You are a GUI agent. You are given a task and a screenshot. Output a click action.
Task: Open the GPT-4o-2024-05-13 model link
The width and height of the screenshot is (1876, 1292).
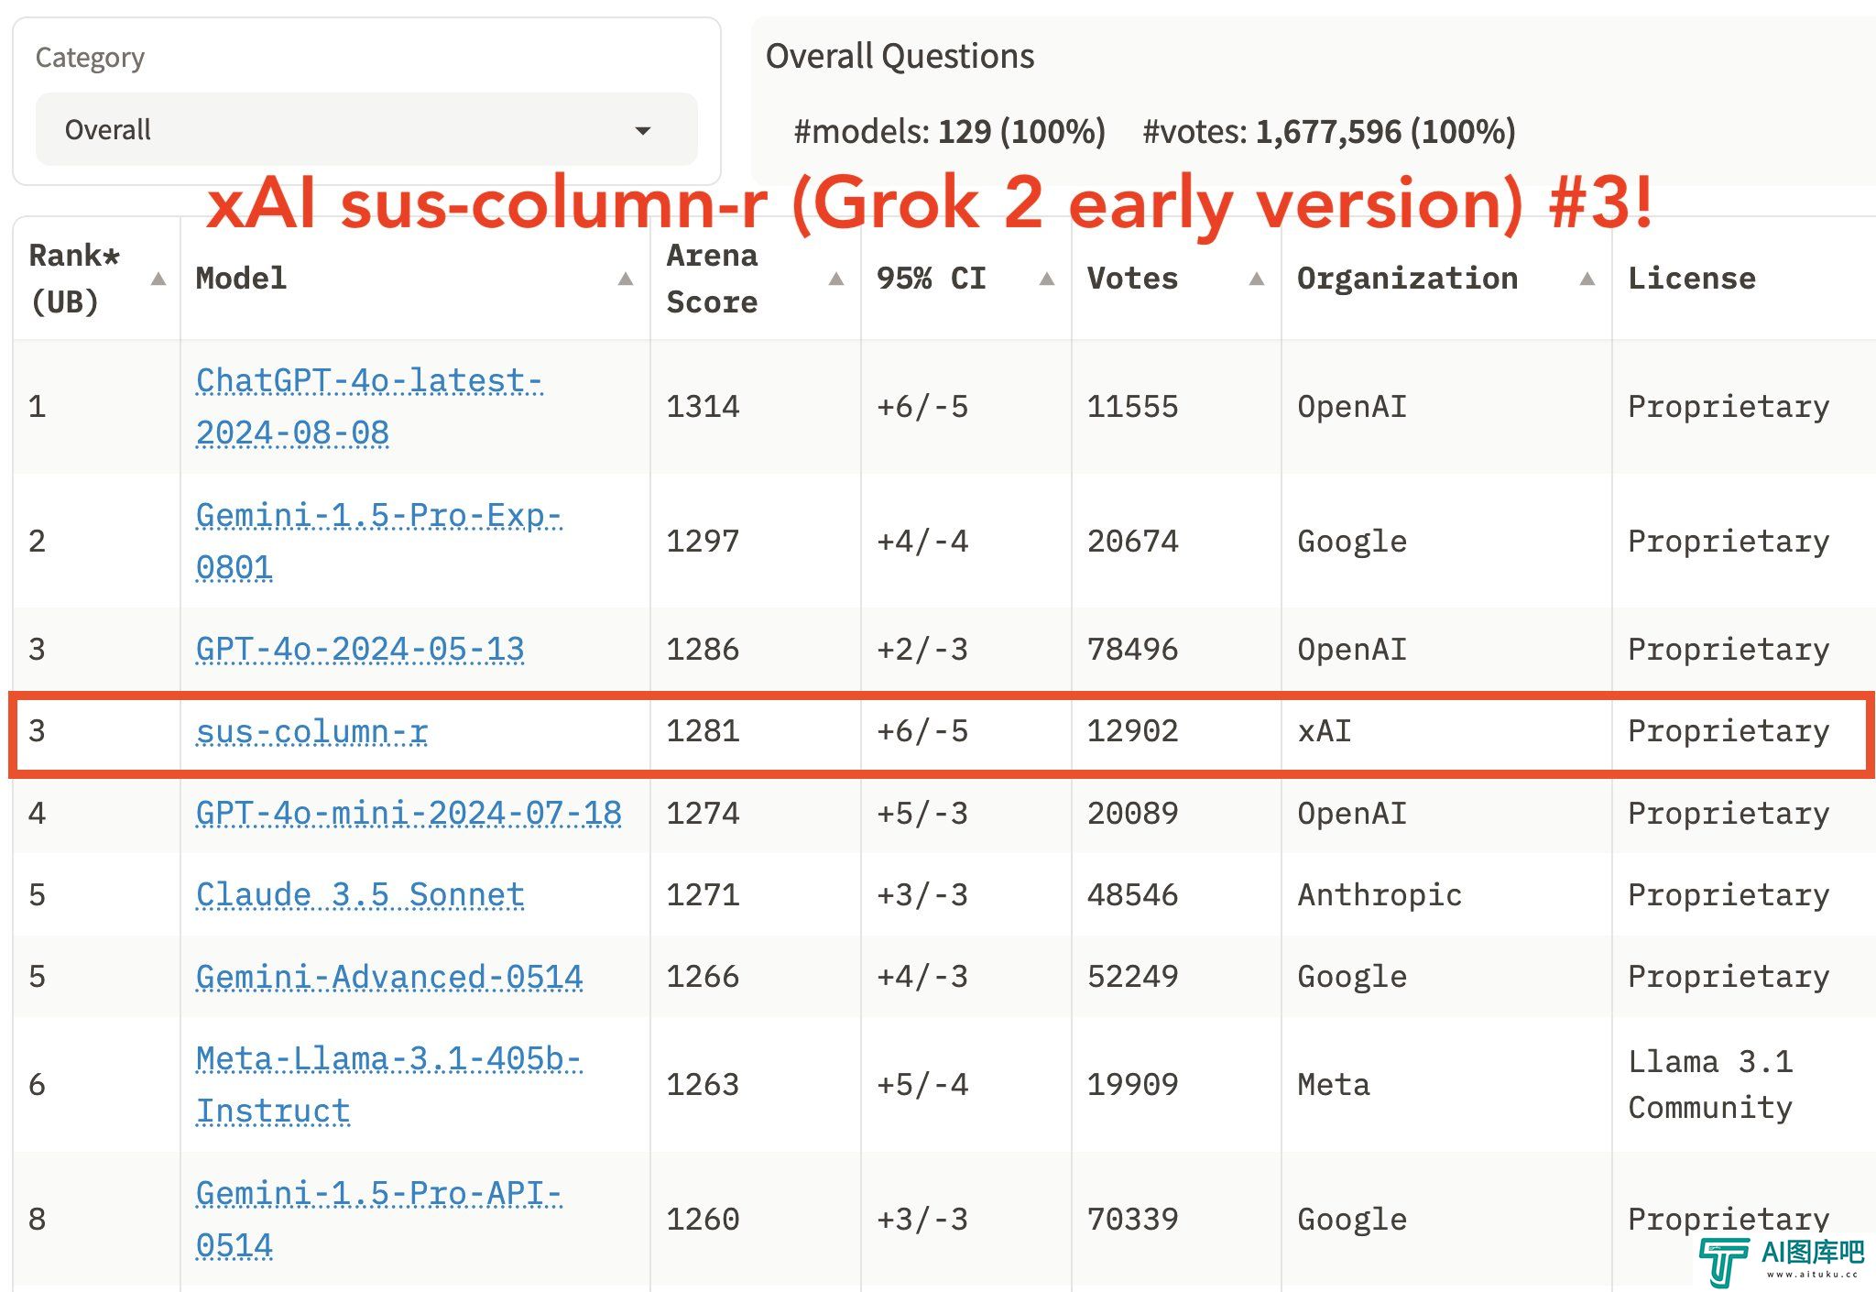(x=360, y=650)
